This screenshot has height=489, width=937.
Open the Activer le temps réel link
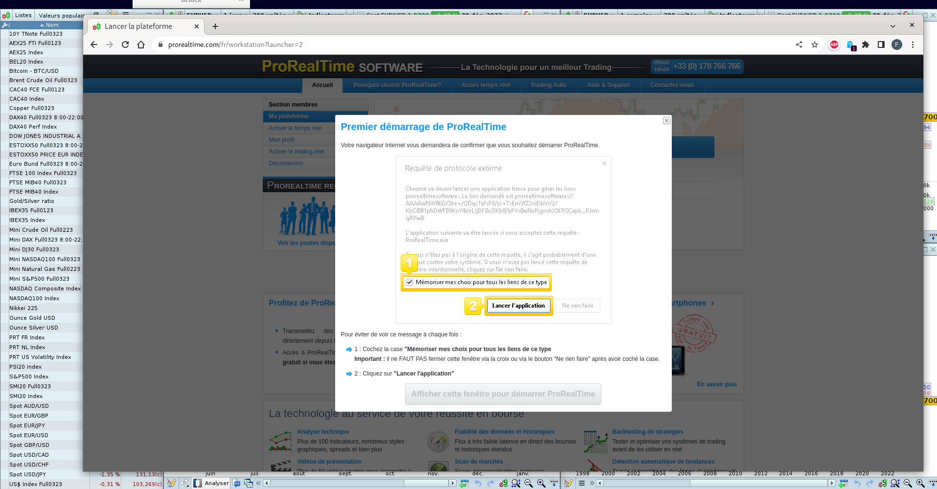pyautogui.click(x=296, y=128)
